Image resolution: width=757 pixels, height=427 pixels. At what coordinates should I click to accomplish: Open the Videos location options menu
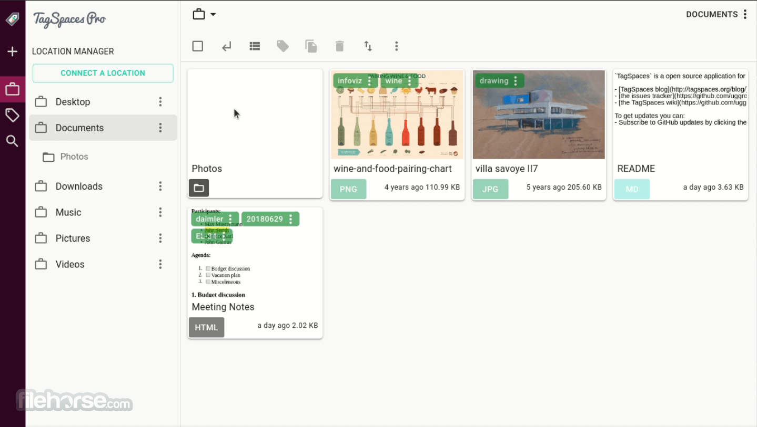pos(160,264)
